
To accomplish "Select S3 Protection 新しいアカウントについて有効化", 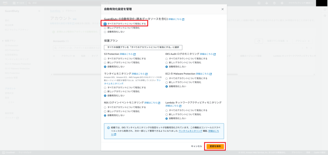I will click(x=105, y=63).
